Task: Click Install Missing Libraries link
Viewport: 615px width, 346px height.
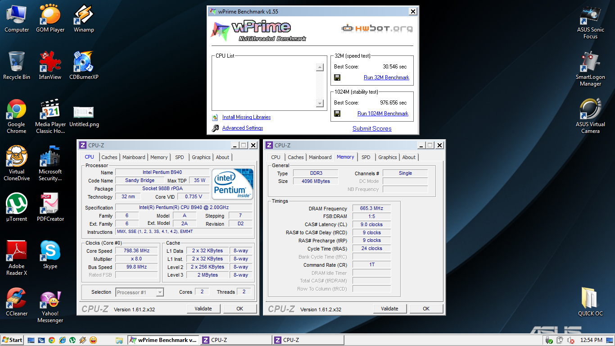Action: click(246, 117)
